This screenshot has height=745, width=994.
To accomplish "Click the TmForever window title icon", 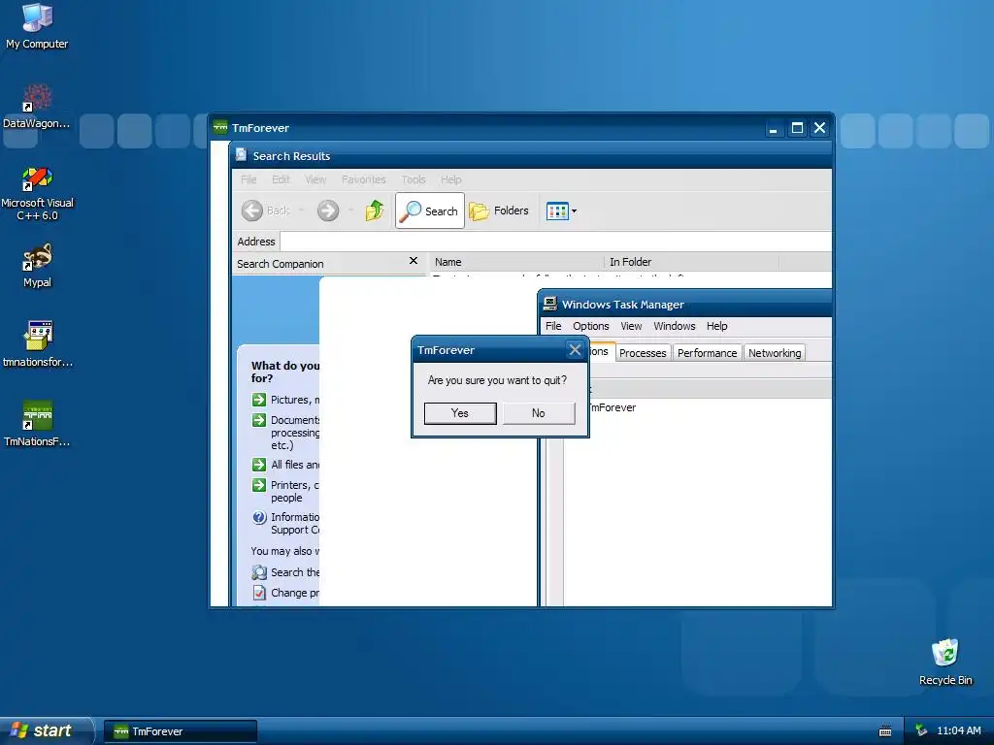I will pyautogui.click(x=220, y=127).
